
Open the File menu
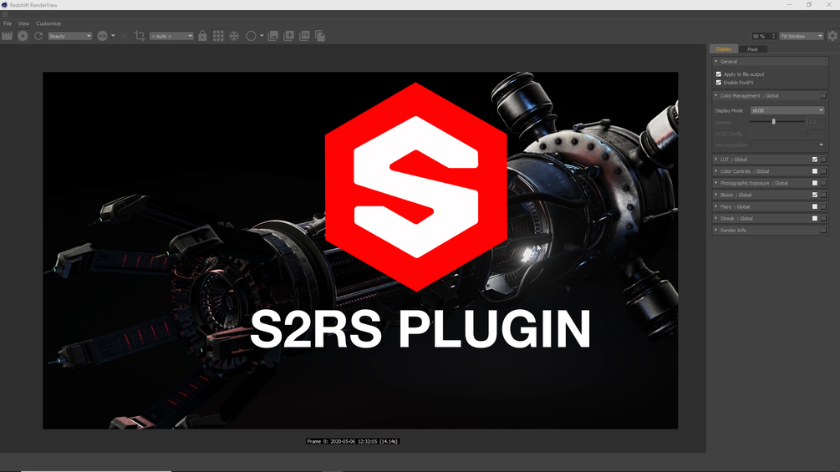pyautogui.click(x=8, y=23)
